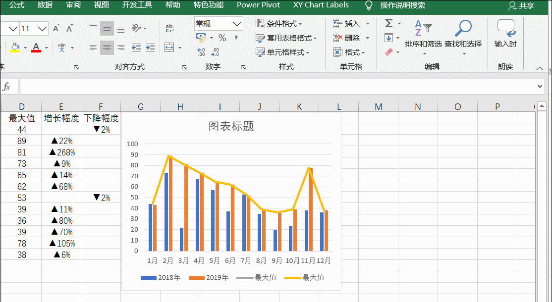
Task: Open the 公式 tab
Action: pyautogui.click(x=17, y=5)
